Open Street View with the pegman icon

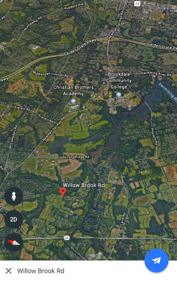14,196
